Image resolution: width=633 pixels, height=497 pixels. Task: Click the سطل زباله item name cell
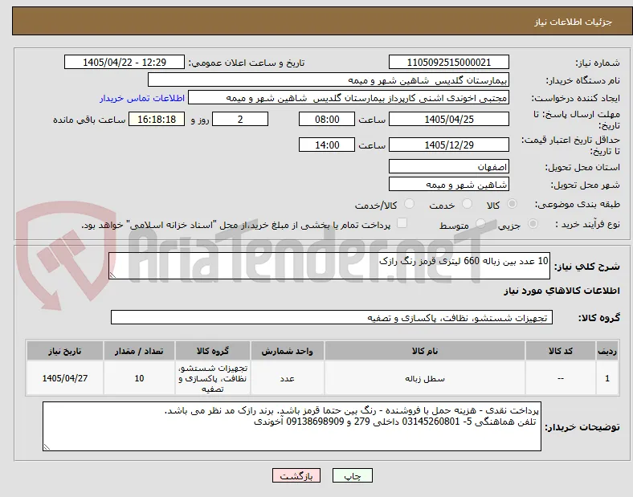point(425,378)
